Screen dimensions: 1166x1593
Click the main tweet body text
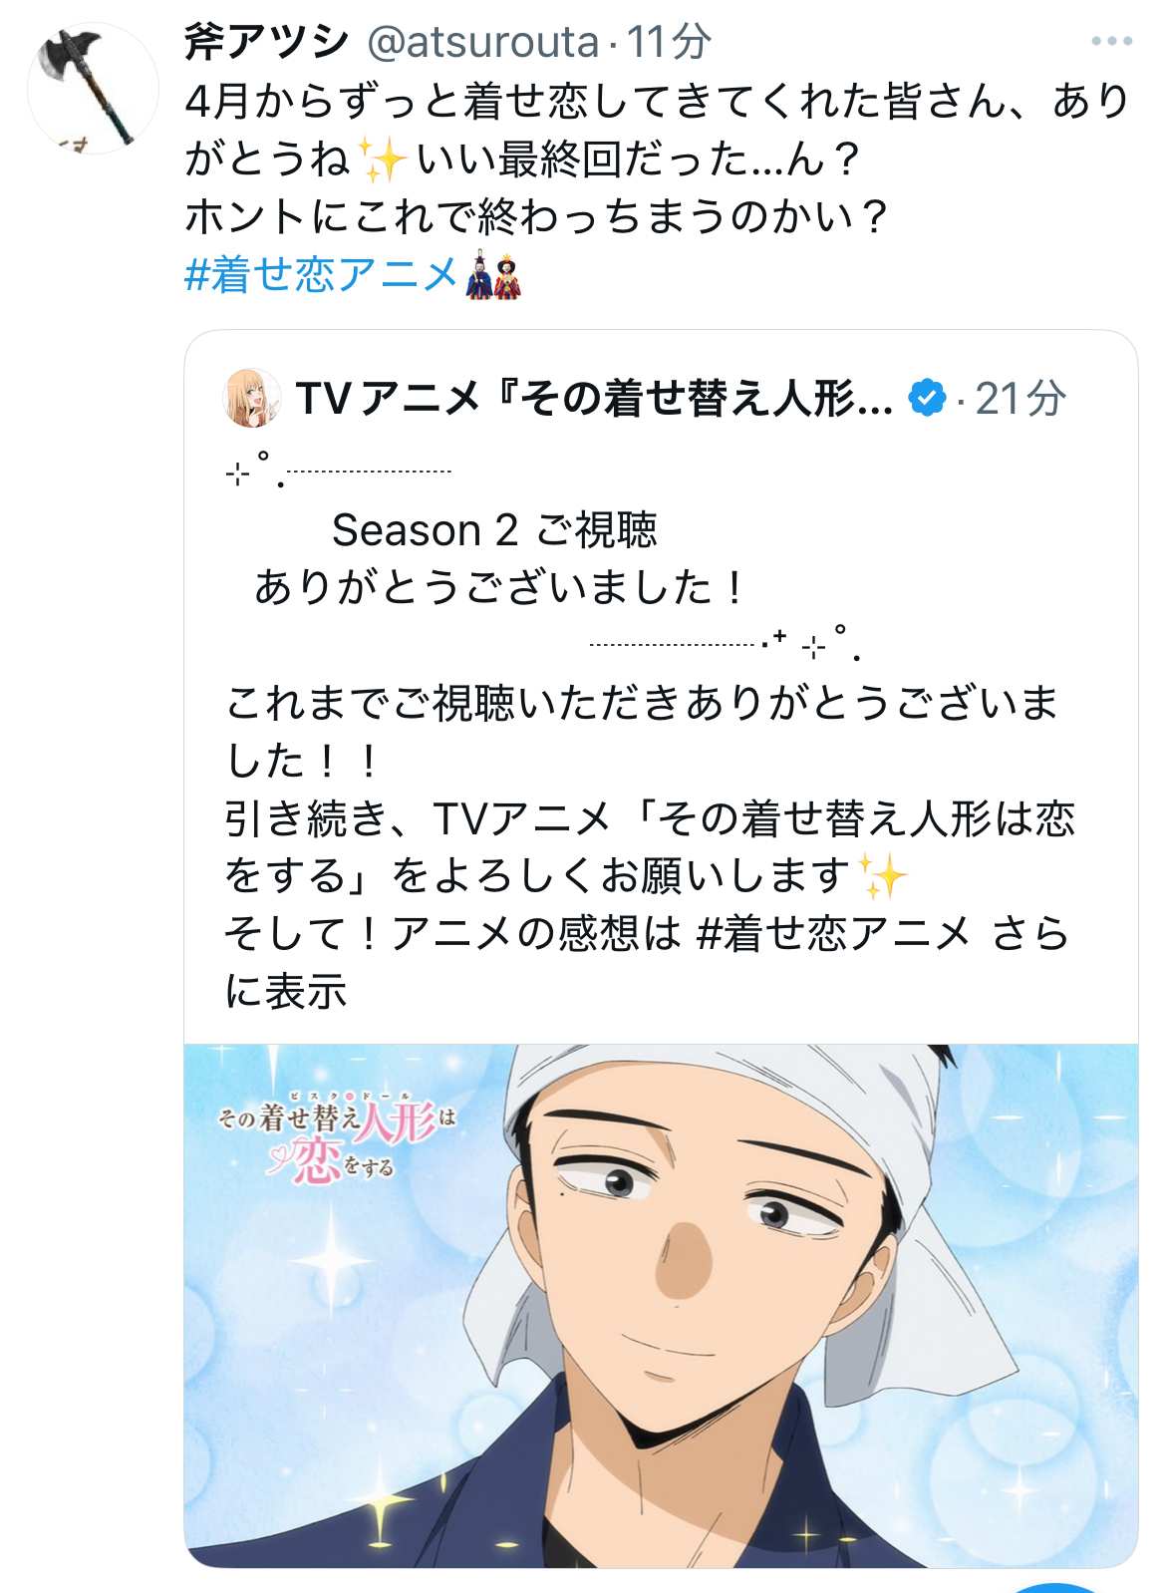click(x=657, y=159)
